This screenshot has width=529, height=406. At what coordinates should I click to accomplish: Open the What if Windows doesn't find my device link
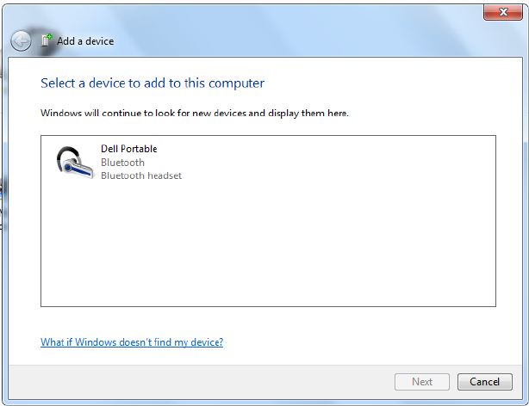click(132, 342)
